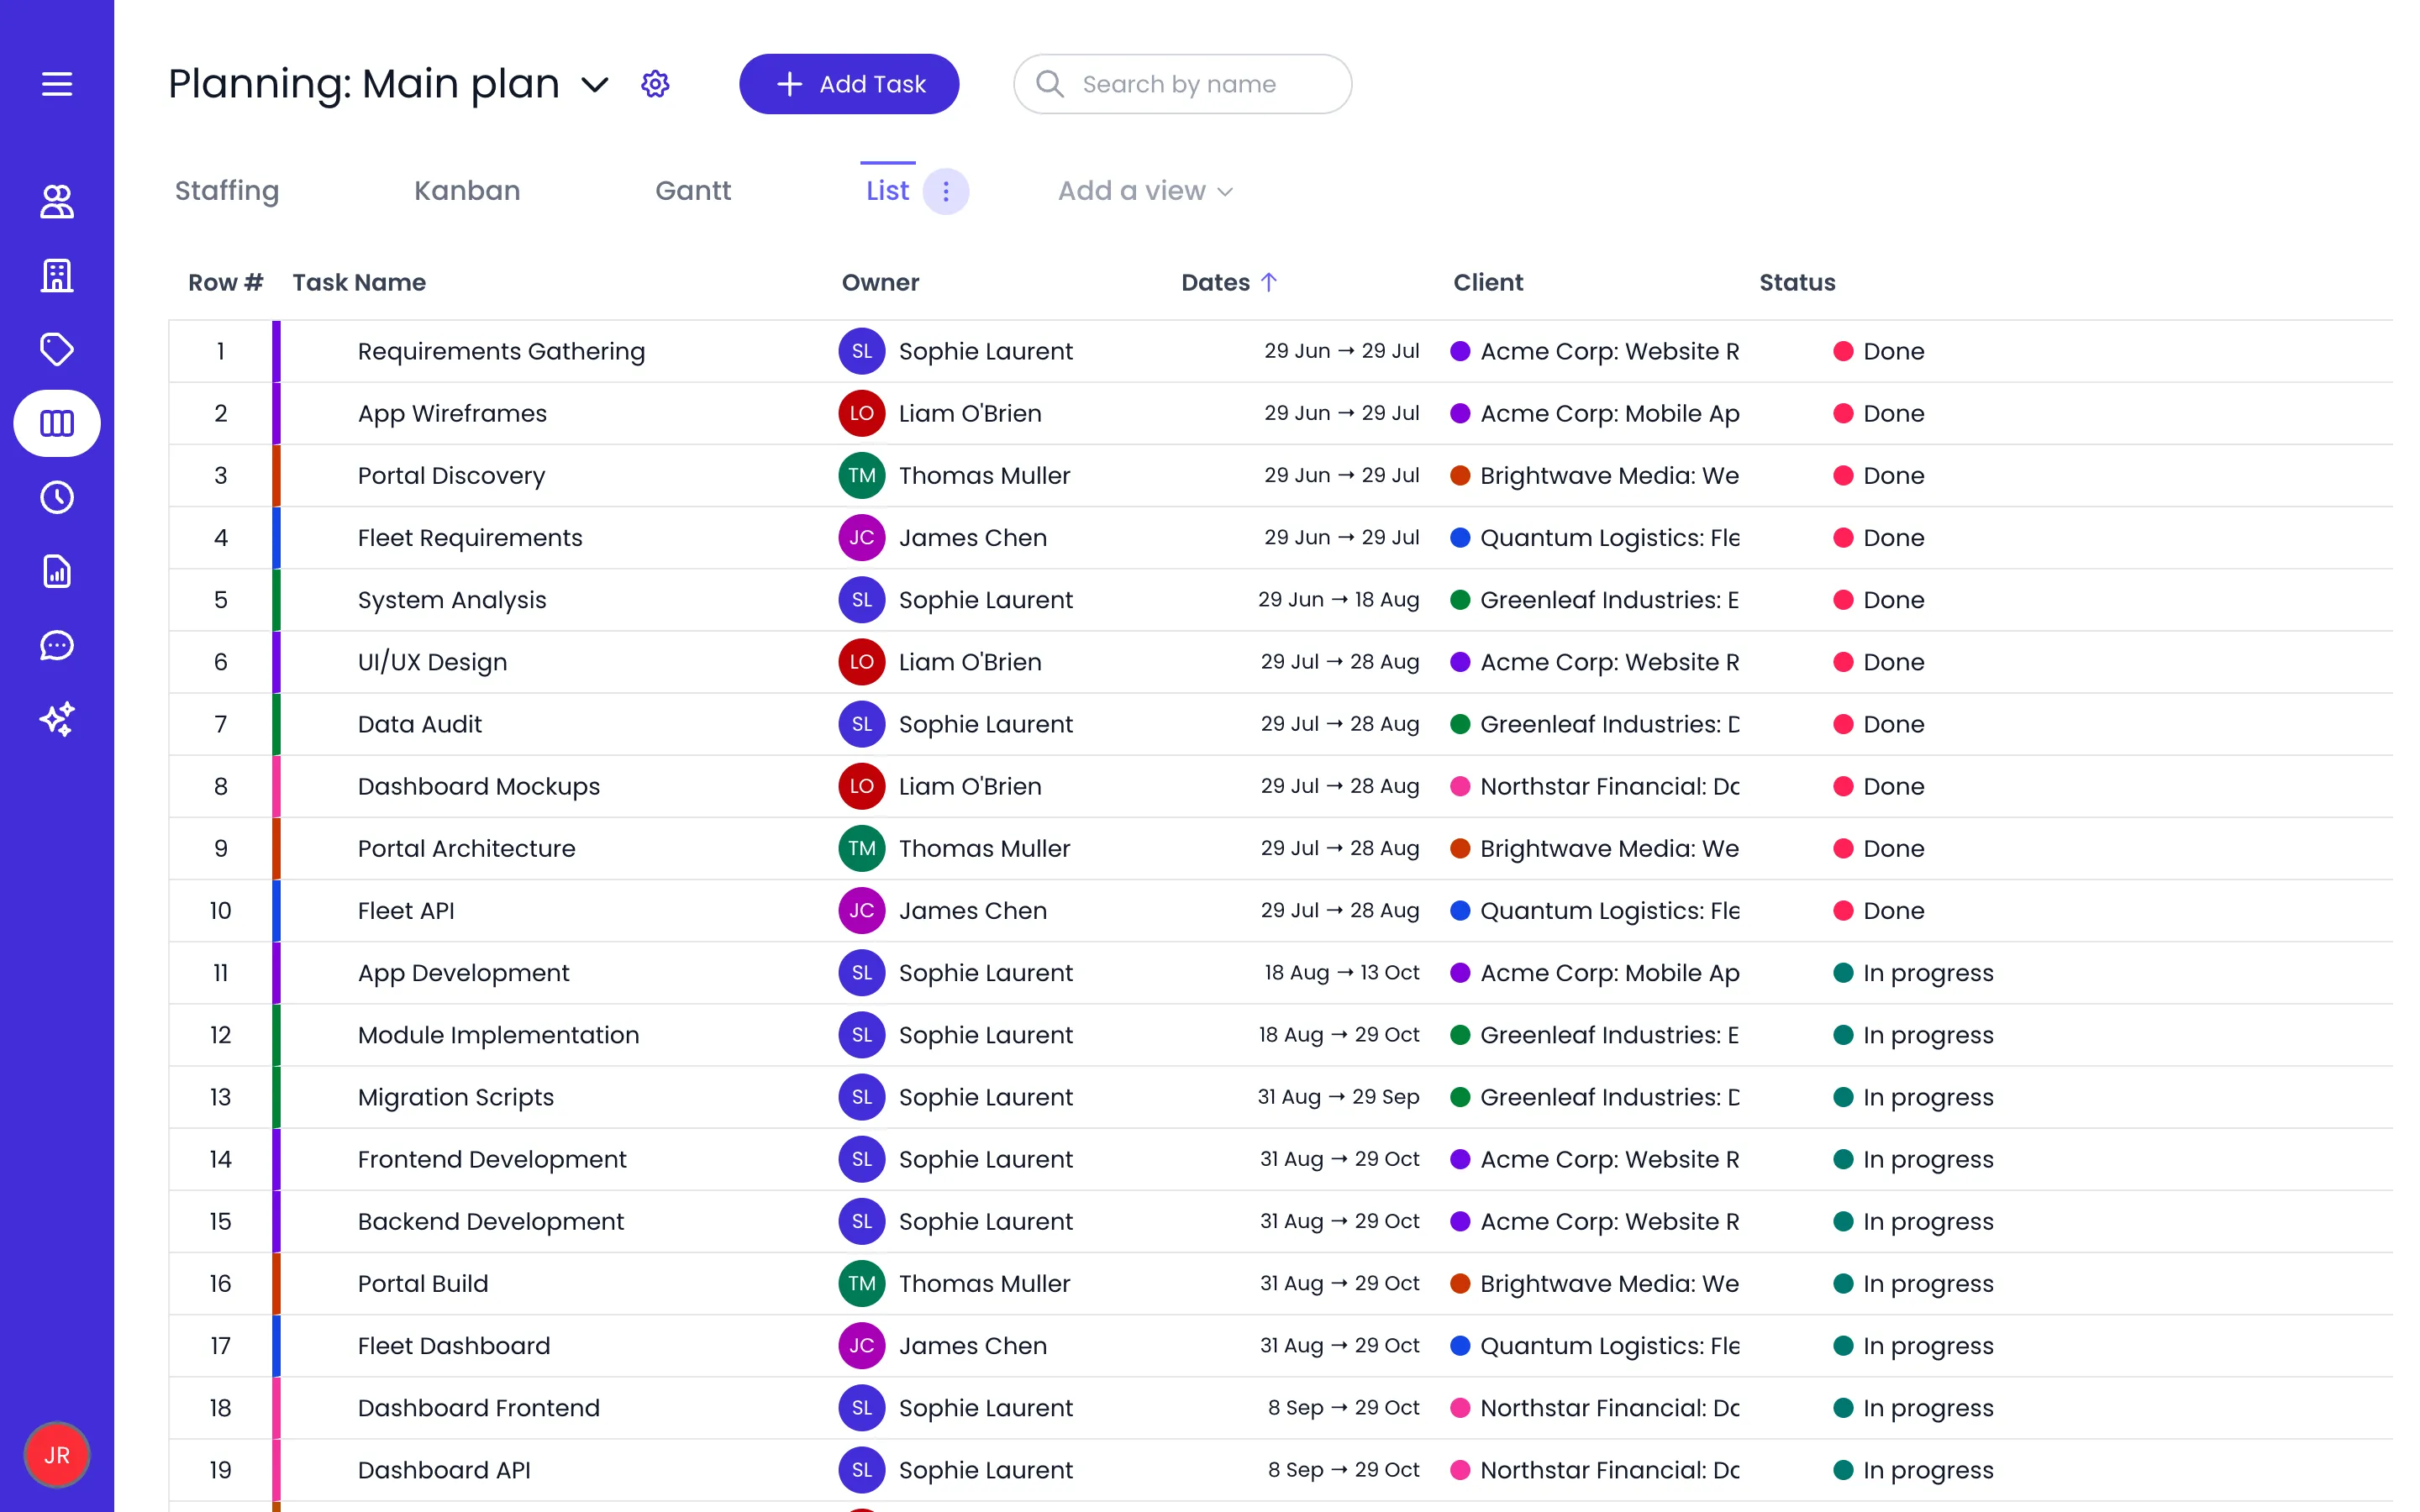2420x1512 pixels.
Task: Click the purple client dot for Frontend Development
Action: pos(1460,1159)
